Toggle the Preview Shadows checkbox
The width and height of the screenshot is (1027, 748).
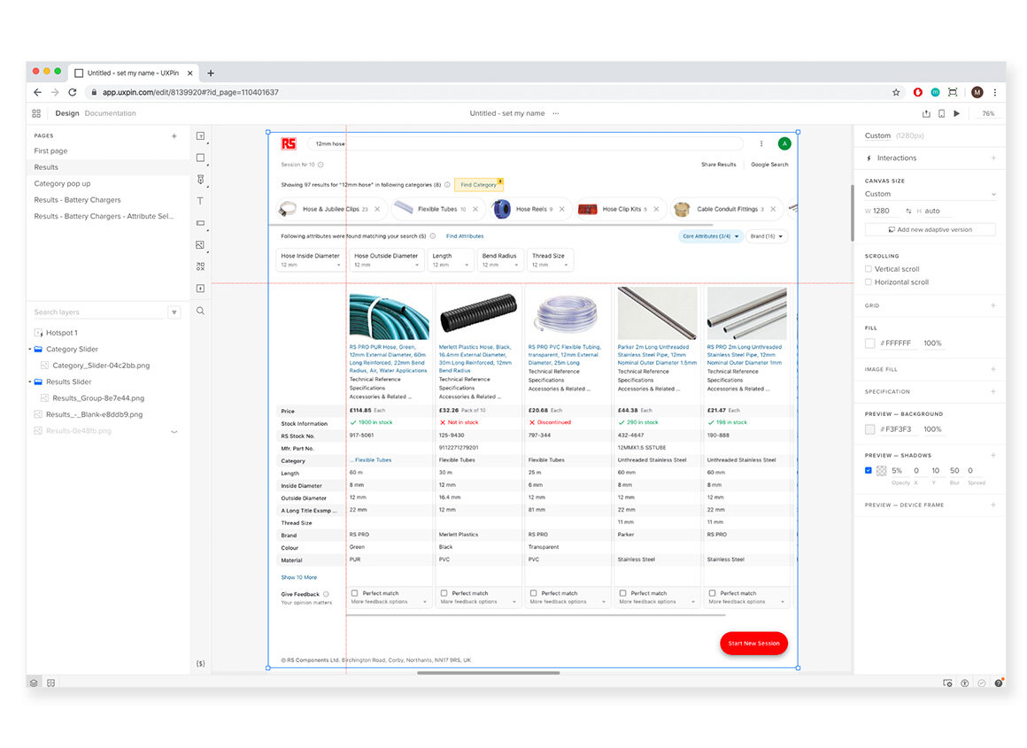pyautogui.click(x=869, y=470)
